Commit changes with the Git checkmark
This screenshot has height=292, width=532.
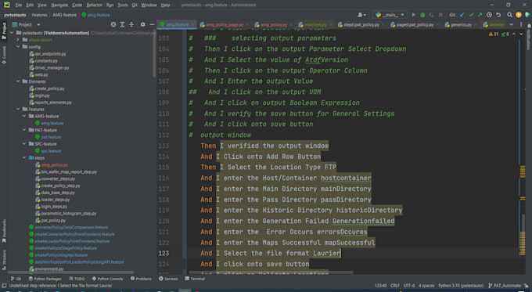471,15
